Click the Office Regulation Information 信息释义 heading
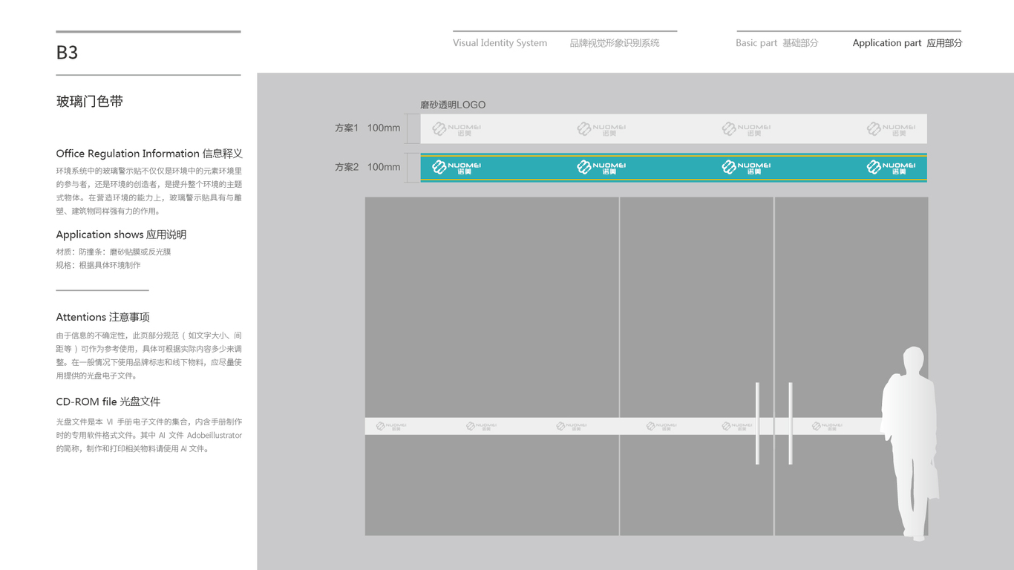Image resolution: width=1014 pixels, height=570 pixels. tap(149, 154)
